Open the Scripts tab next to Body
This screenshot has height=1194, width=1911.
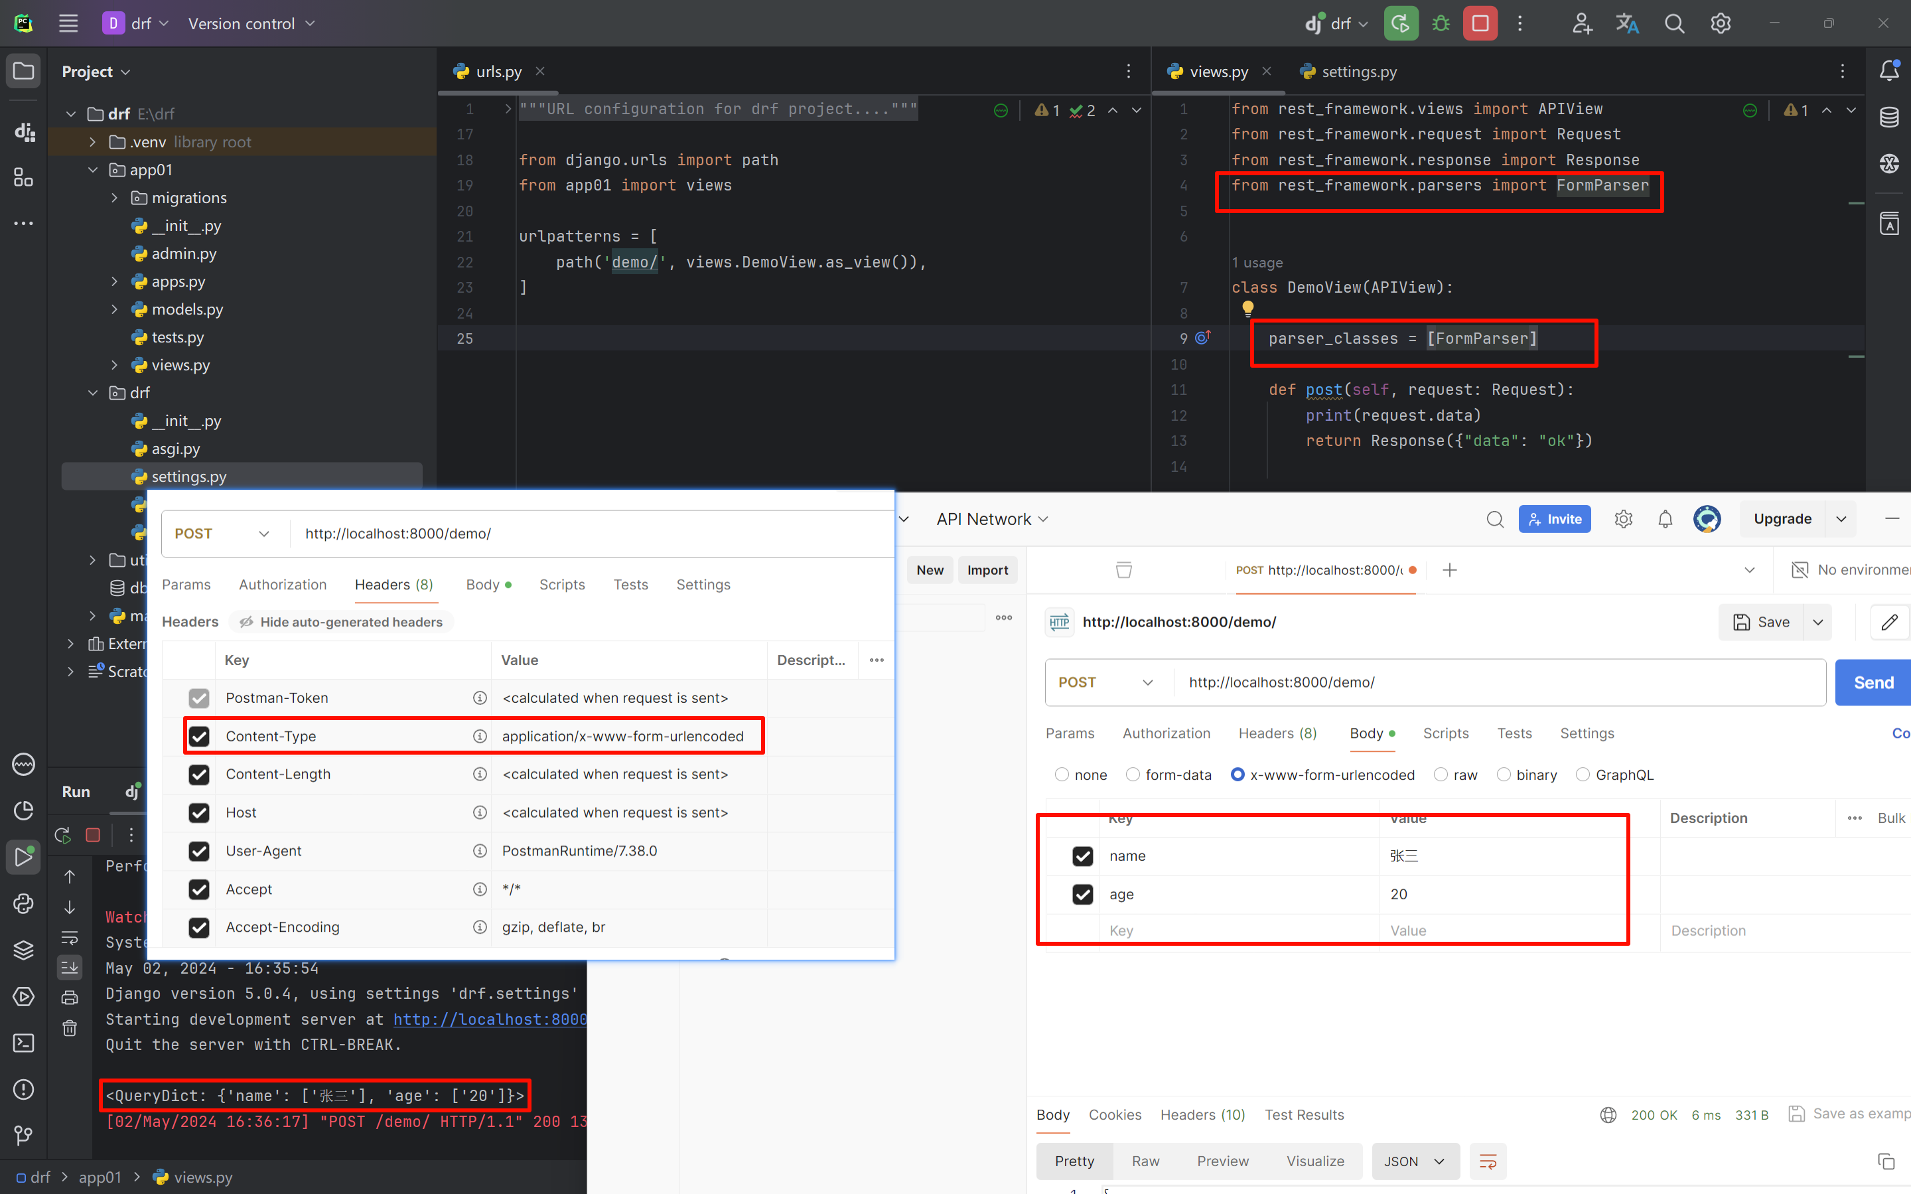[1445, 733]
